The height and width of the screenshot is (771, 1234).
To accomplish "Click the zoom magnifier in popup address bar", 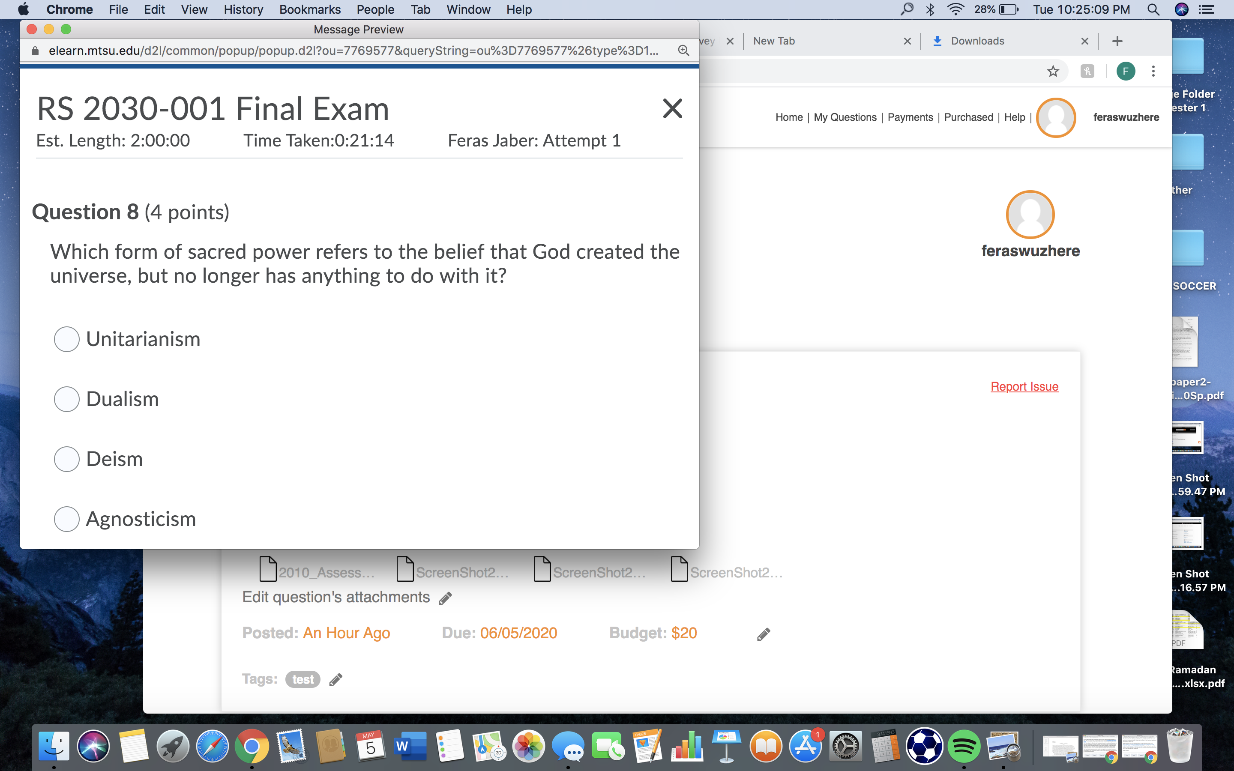I will (x=683, y=51).
